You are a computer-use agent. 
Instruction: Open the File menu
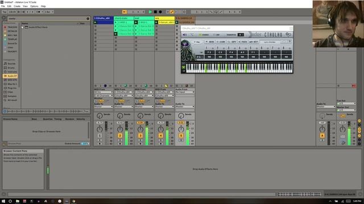click(3, 6)
